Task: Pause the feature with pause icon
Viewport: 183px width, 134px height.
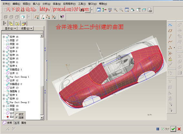Action: pos(158,129)
